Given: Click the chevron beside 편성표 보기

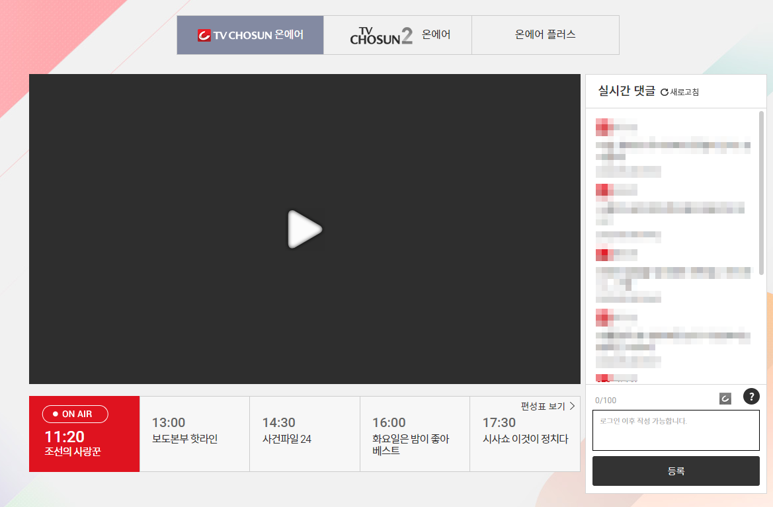Looking at the screenshot, I should [571, 406].
